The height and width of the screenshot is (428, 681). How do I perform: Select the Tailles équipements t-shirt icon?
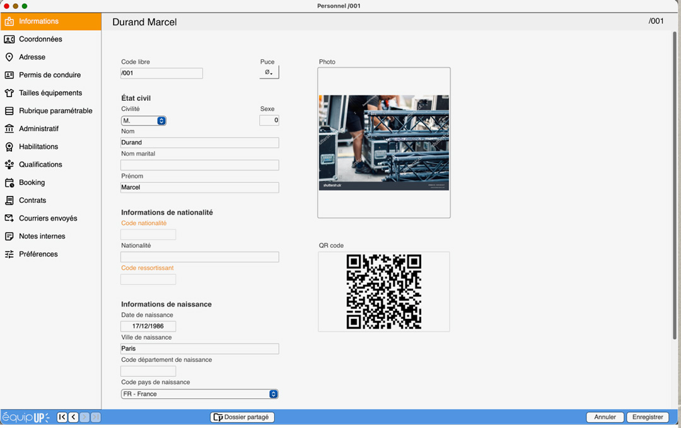9,93
